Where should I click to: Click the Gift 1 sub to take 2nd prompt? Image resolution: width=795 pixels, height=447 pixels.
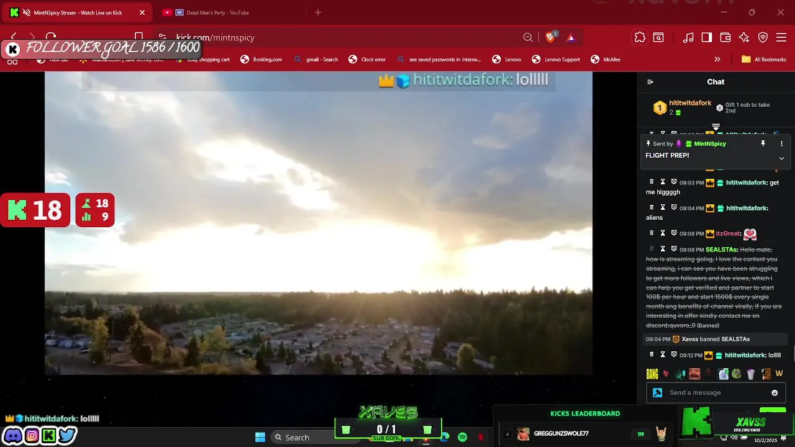[743, 107]
